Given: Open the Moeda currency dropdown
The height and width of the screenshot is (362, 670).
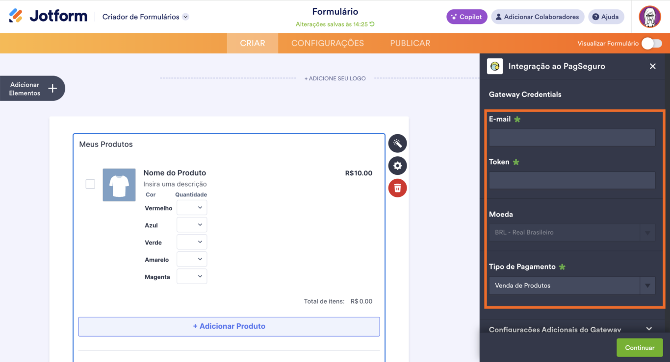Looking at the screenshot, I should [x=572, y=232].
